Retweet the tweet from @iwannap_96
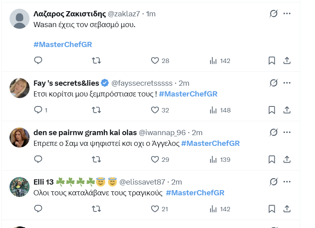Screen dimensions: 315x228 tap(96, 159)
